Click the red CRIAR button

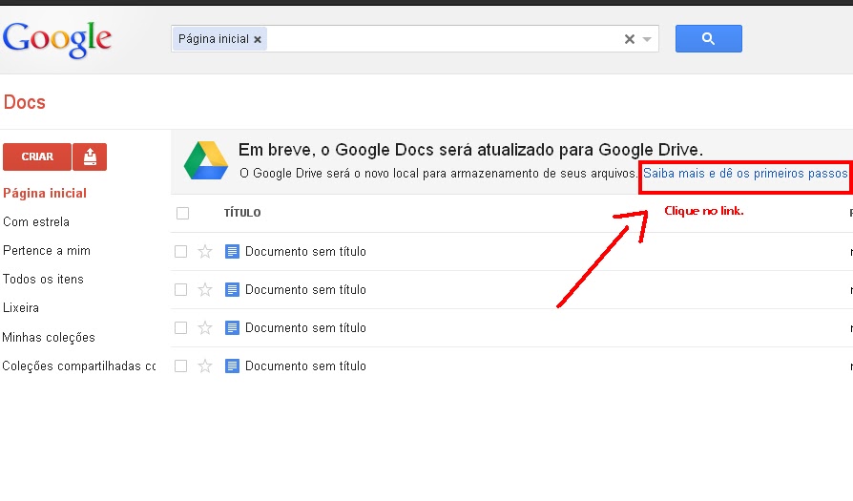tap(37, 157)
